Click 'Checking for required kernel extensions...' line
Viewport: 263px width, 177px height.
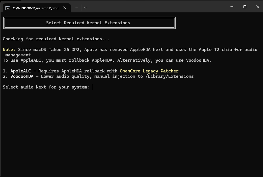point(56,39)
